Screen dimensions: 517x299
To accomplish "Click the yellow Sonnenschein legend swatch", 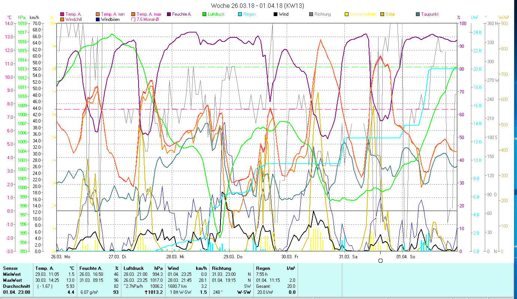I will click(x=347, y=14).
